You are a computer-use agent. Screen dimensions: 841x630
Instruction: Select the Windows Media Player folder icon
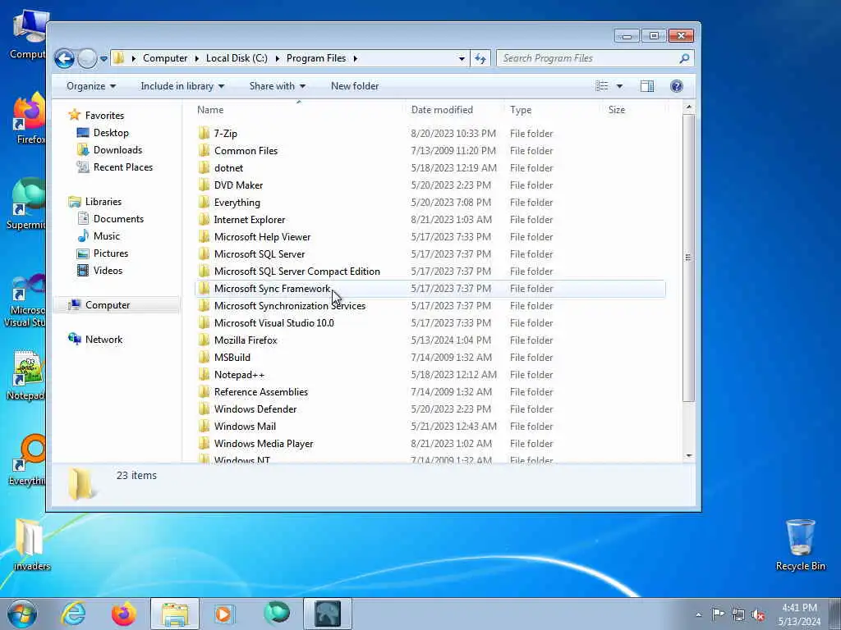tap(204, 444)
